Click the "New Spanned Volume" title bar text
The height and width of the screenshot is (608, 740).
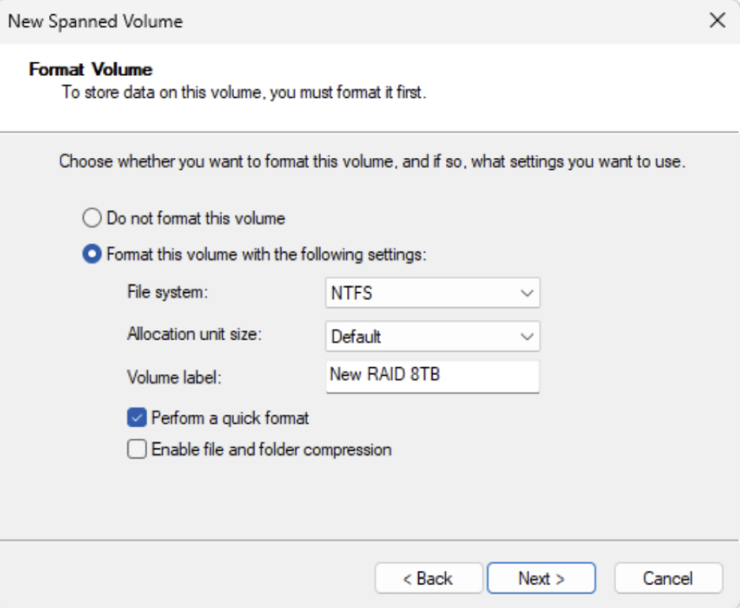coord(95,21)
